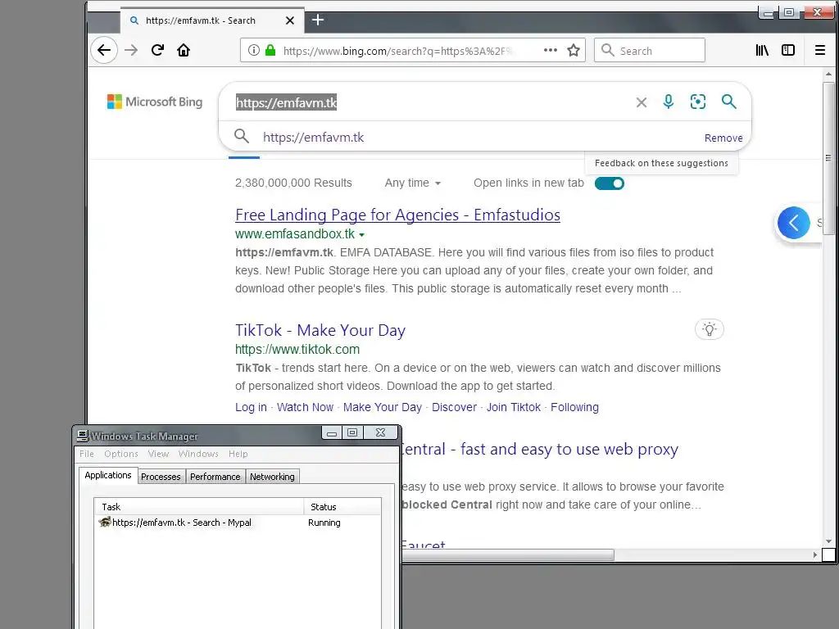Toggle Open links in new tab switch
Screen dimensions: 839x629
coord(610,183)
